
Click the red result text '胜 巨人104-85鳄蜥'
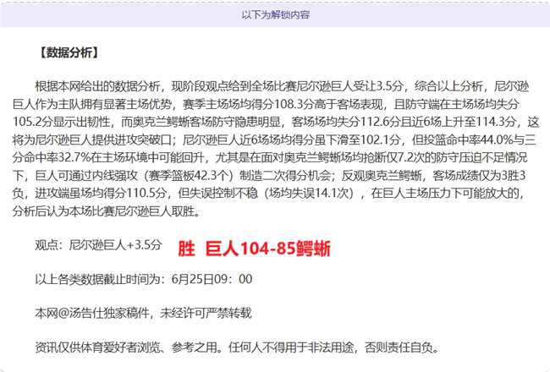coord(254,249)
